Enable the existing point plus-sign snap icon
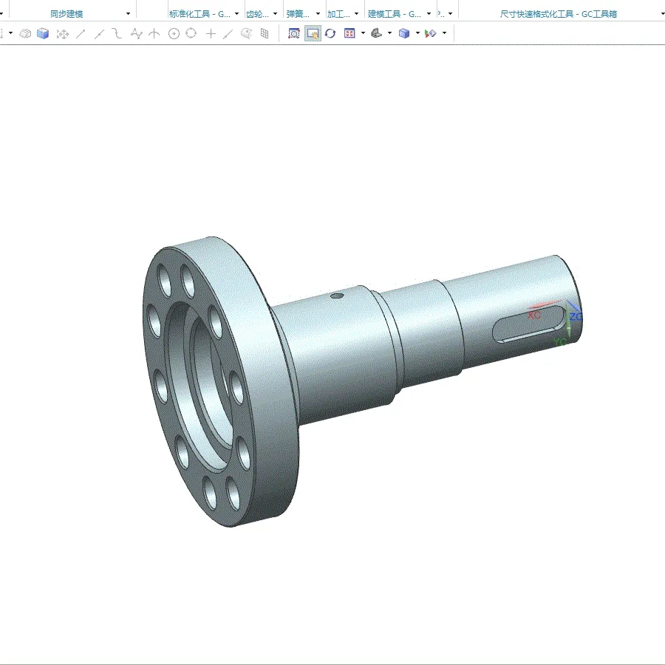665x665 pixels. [x=211, y=33]
